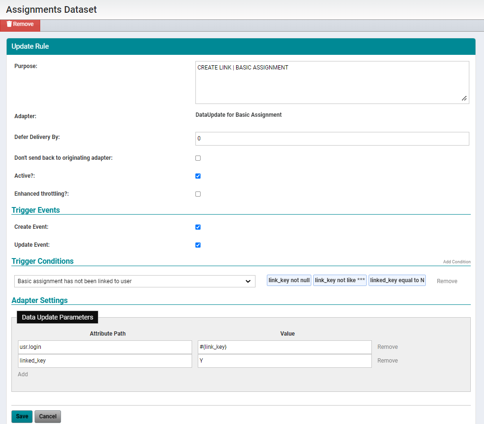Remove the linked_key parameter row
484x424 pixels.
(387, 360)
